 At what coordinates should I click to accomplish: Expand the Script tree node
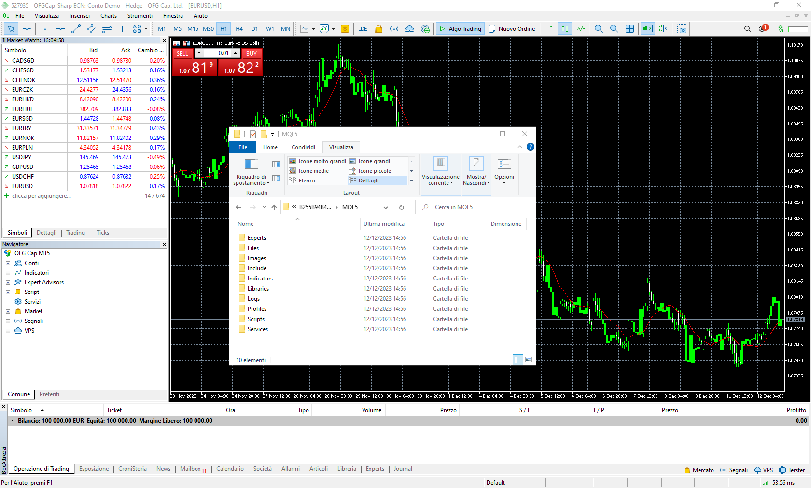(x=8, y=292)
